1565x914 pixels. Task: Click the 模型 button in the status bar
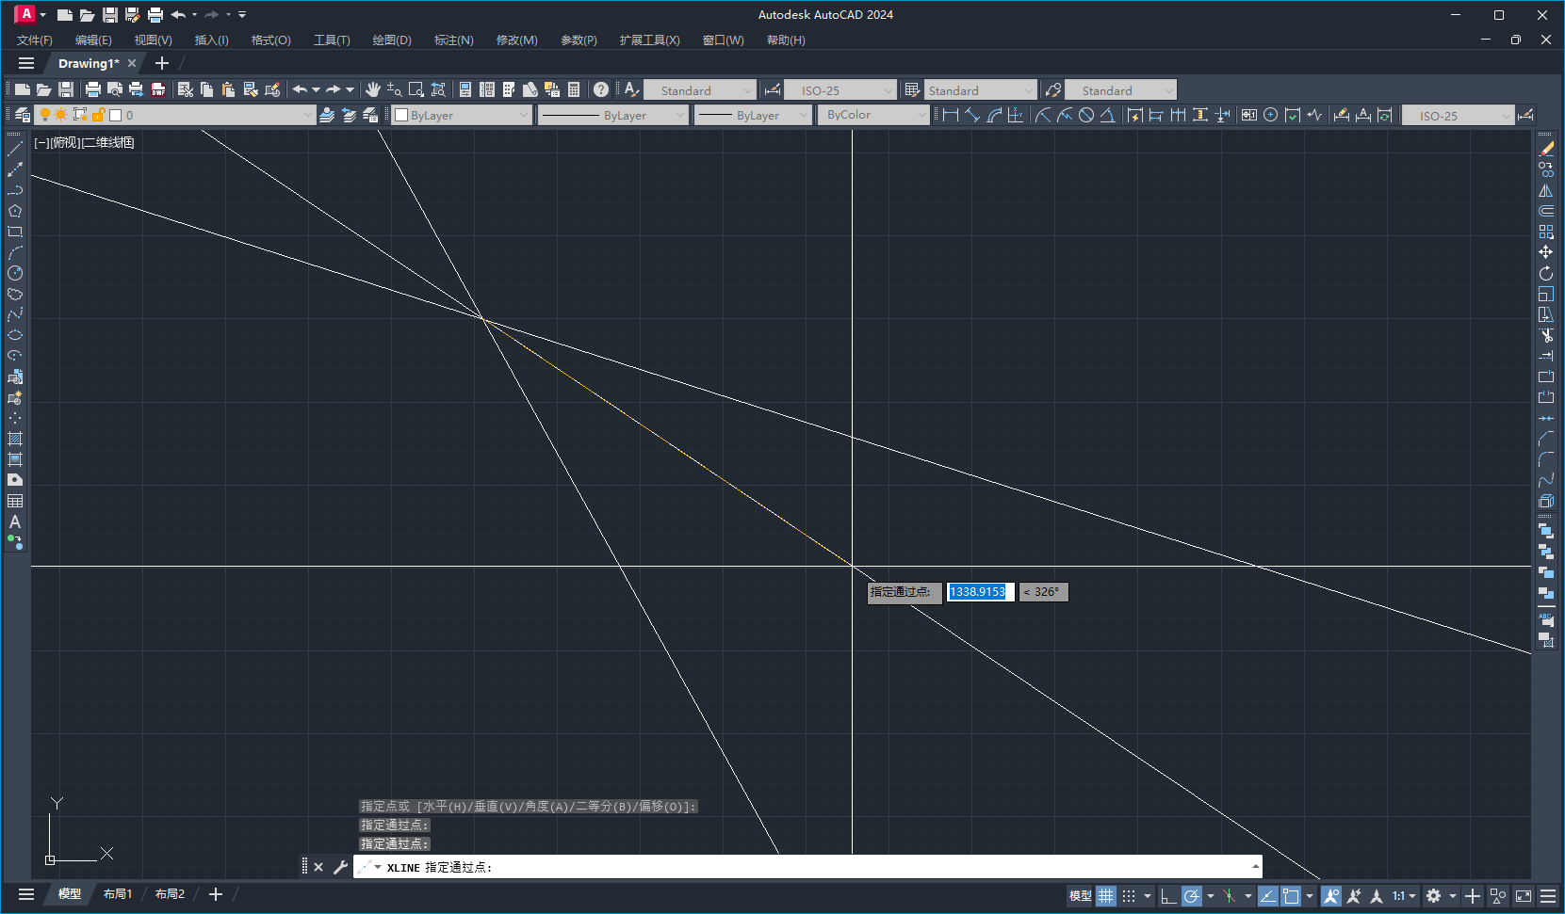(x=1080, y=896)
